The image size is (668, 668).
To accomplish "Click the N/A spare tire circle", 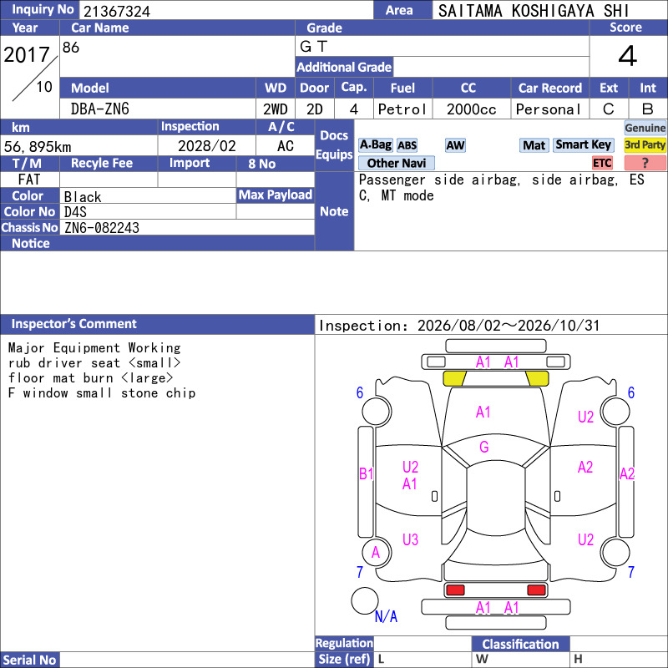I will 365,600.
